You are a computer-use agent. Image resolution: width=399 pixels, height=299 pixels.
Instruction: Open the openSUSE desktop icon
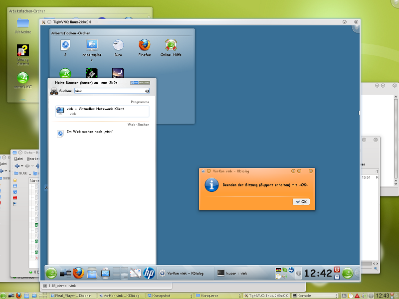(x=22, y=78)
